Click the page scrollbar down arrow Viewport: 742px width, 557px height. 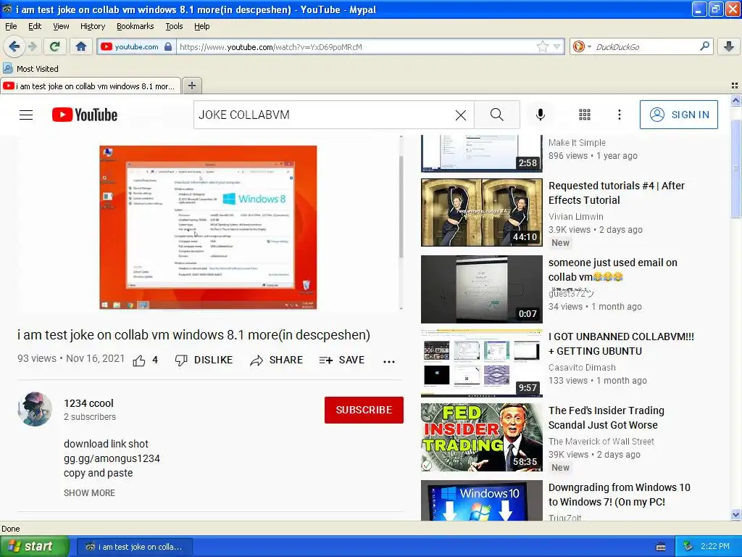[735, 515]
